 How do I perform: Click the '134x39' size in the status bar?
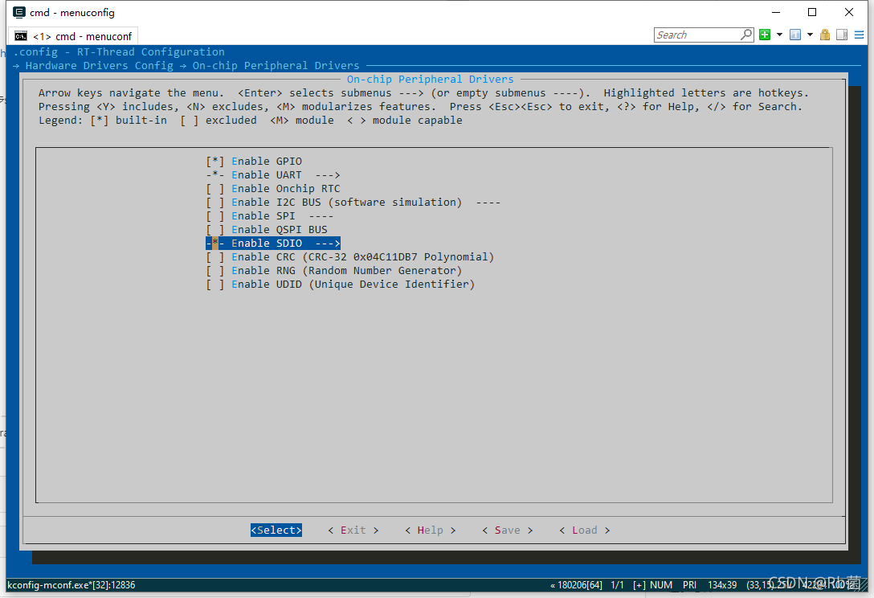[722, 584]
